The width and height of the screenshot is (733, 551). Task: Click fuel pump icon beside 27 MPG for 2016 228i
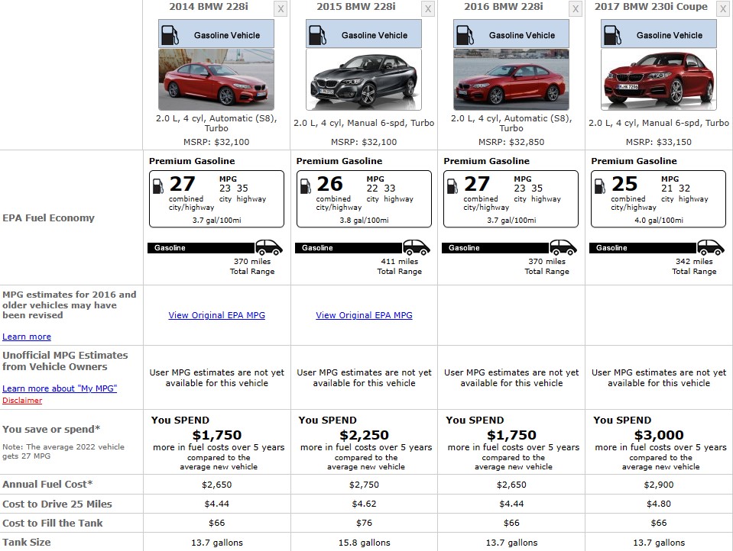pyautogui.click(x=452, y=186)
